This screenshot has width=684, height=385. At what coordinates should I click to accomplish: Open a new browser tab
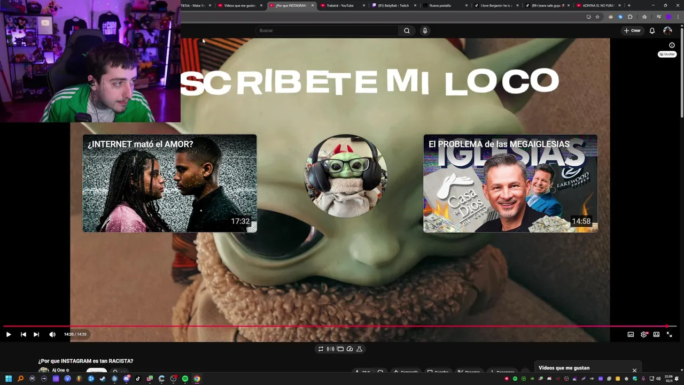[x=629, y=5]
